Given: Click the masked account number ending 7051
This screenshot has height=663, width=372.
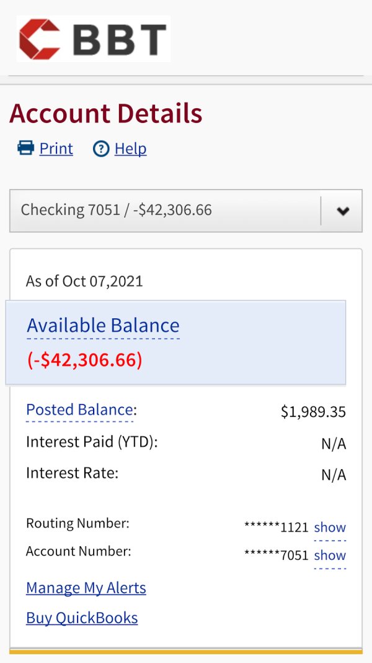Looking at the screenshot, I should [277, 555].
